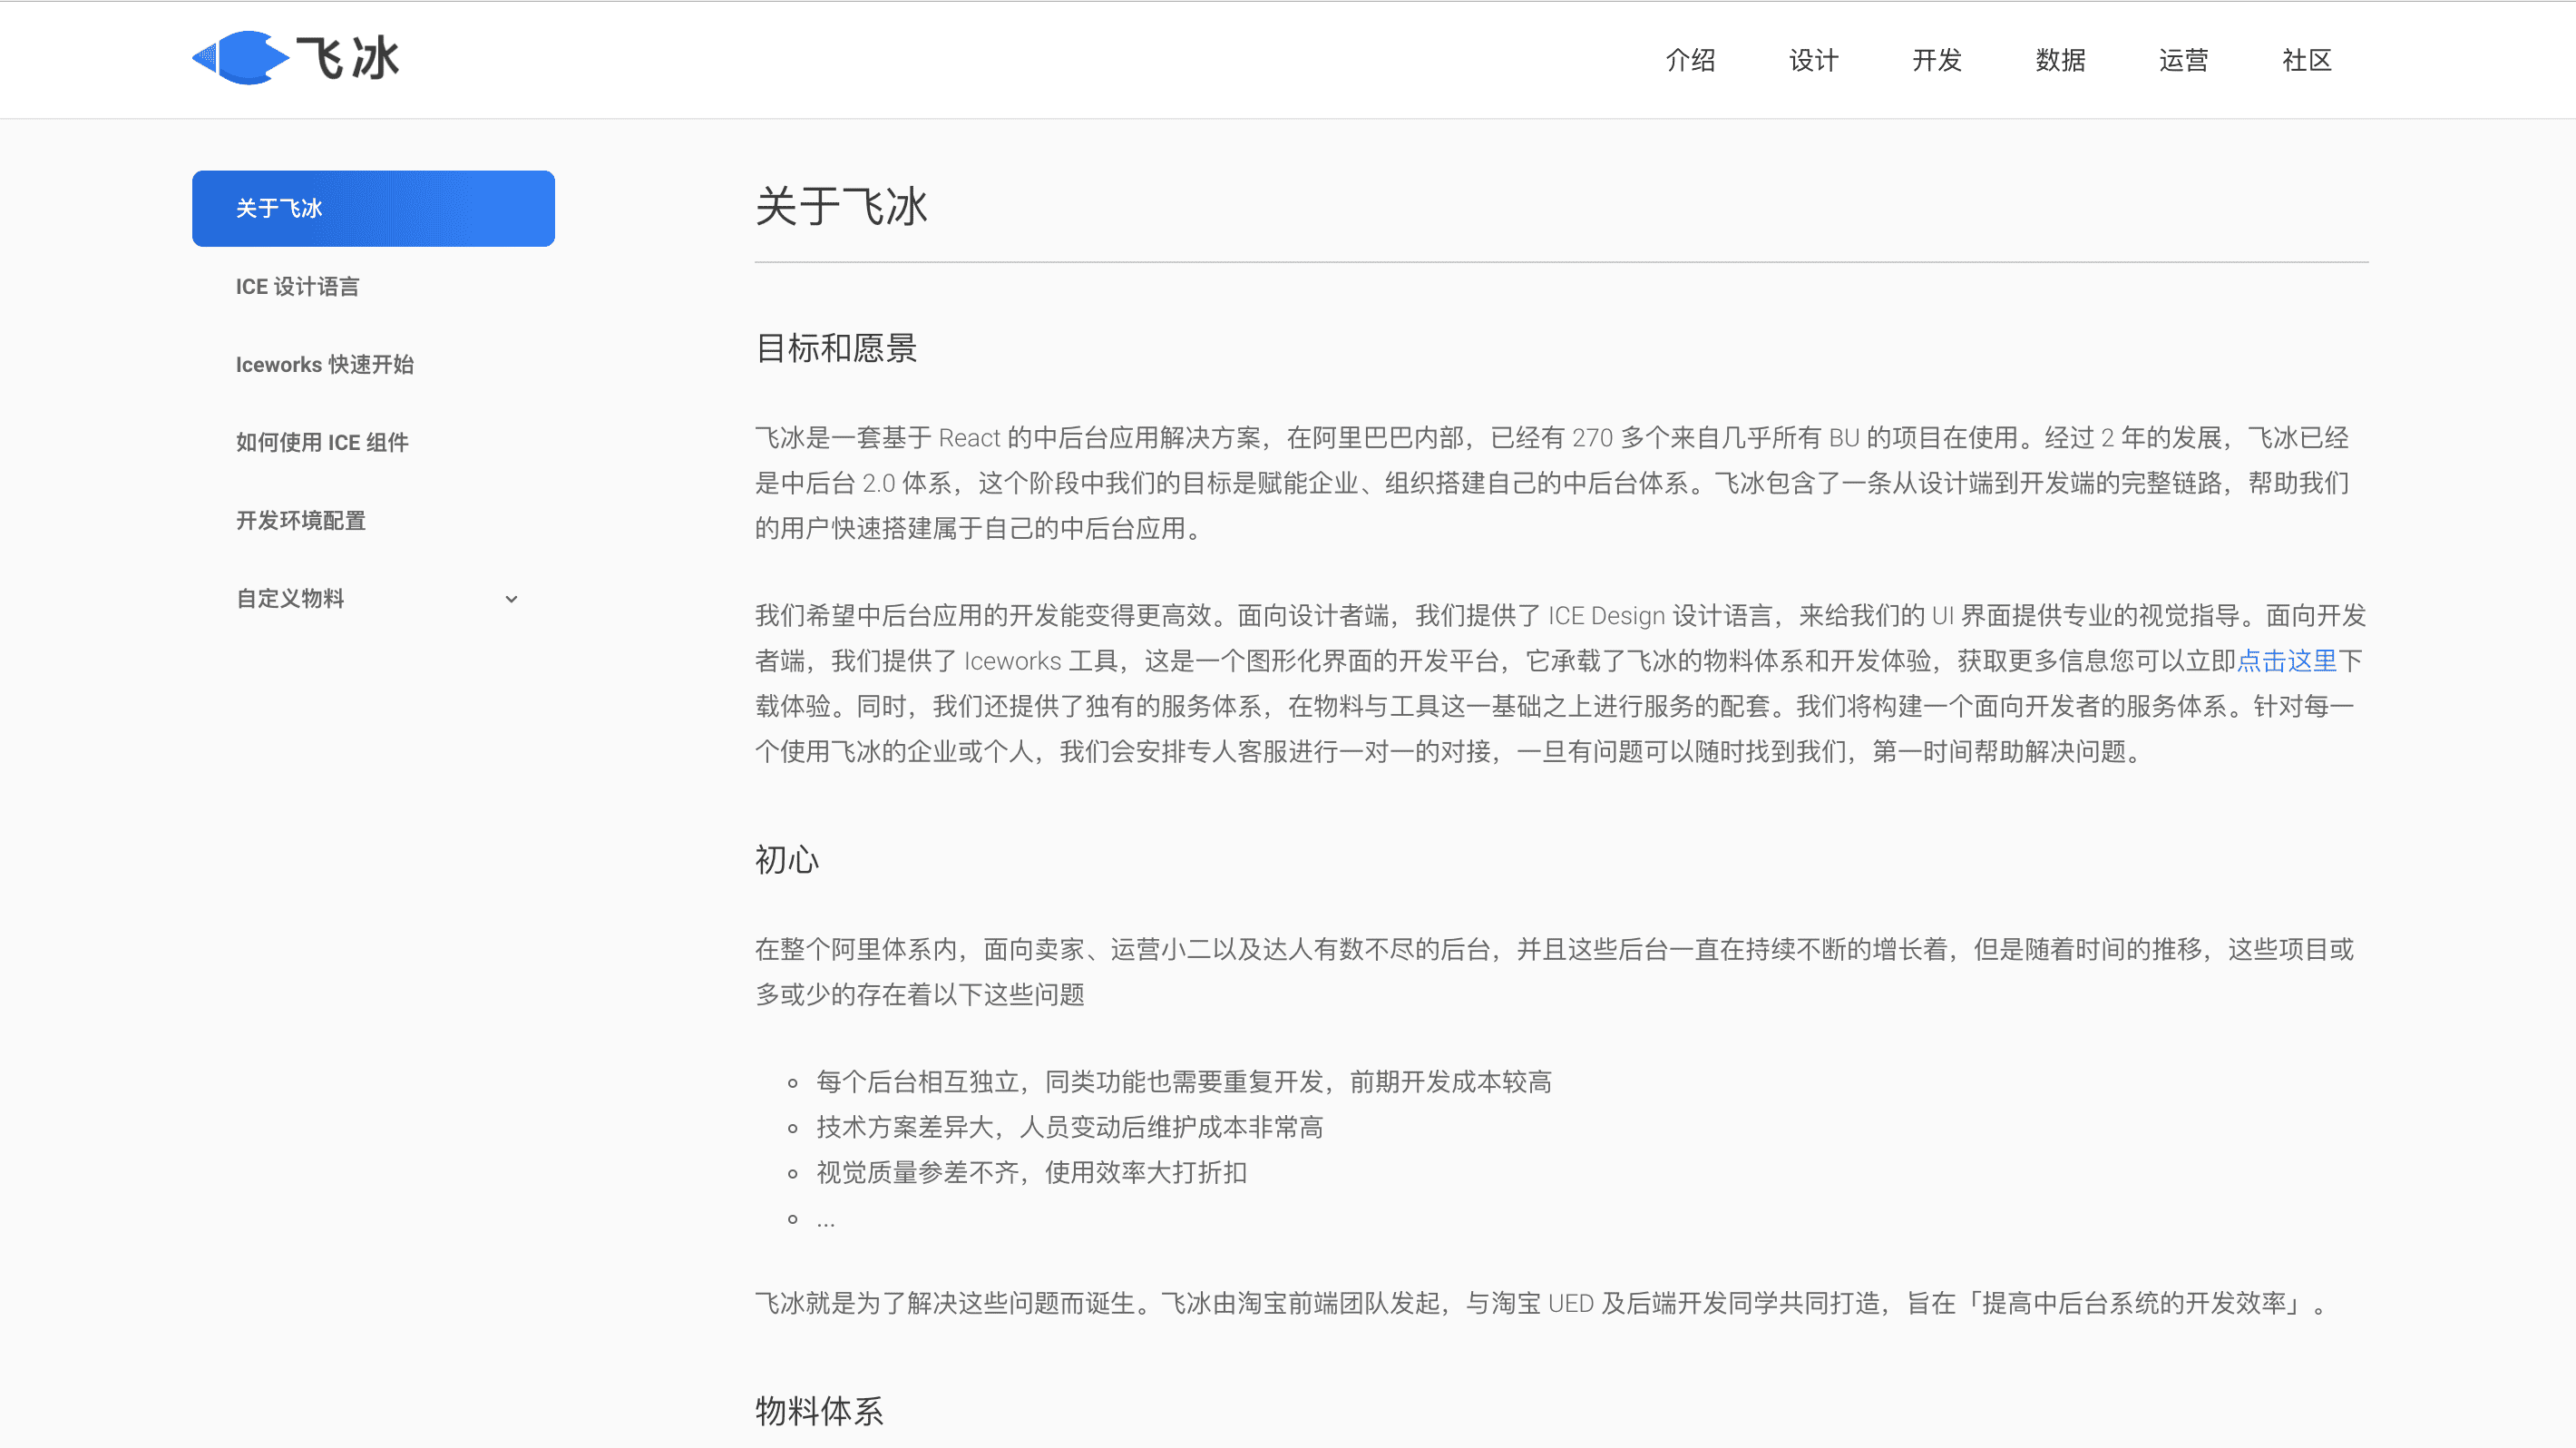The height and width of the screenshot is (1448, 2576).
Task: Click the 物料体系 heading
Action: click(819, 1411)
